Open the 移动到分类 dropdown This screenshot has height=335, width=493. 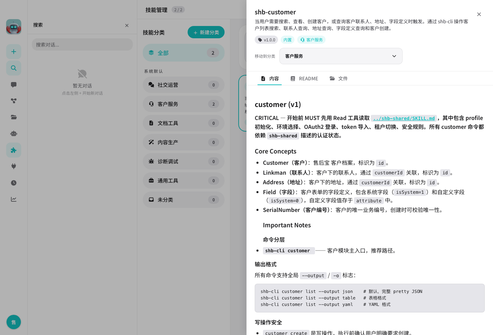[341, 56]
